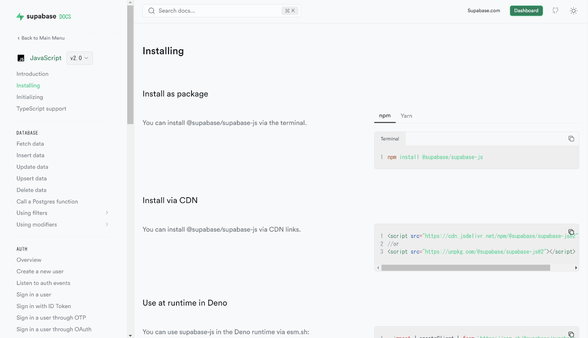
Task: Click the code block scroll left arrow
Action: point(378,268)
